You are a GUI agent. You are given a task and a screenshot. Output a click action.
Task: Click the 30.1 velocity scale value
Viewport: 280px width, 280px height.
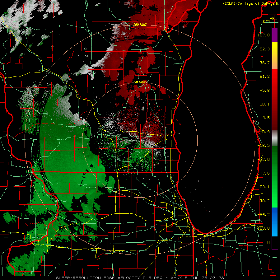coord(265,104)
